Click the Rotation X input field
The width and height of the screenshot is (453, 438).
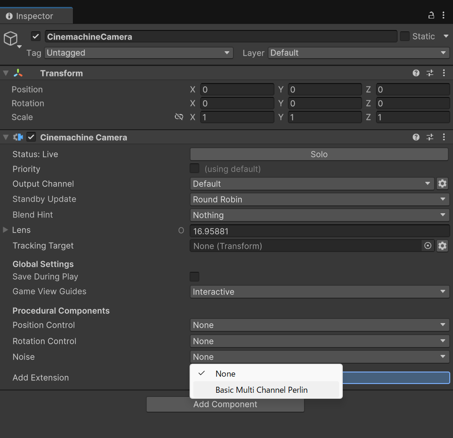[237, 103]
